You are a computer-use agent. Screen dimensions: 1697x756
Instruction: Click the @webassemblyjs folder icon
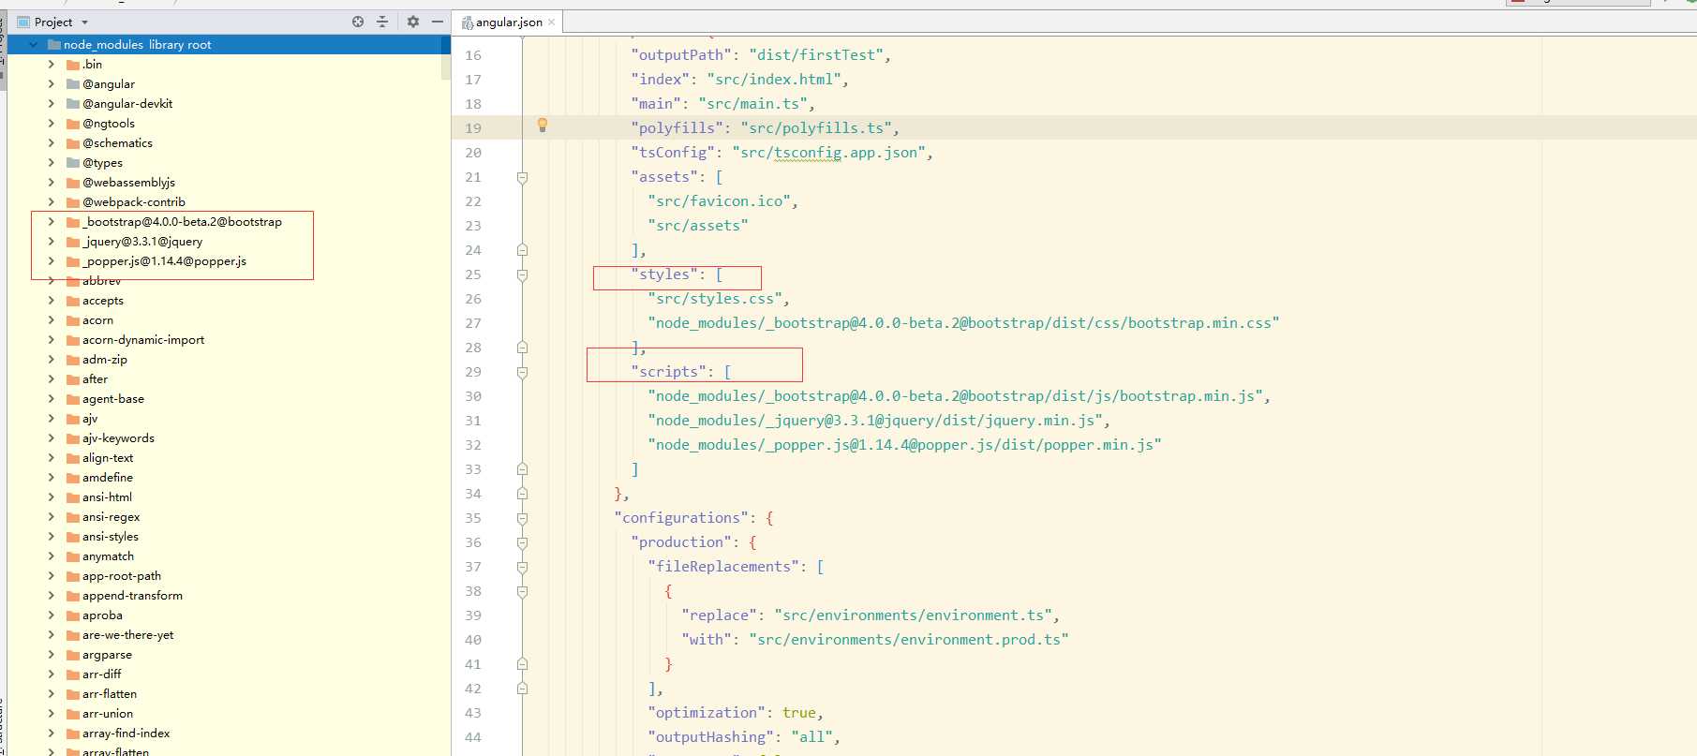[73, 183]
